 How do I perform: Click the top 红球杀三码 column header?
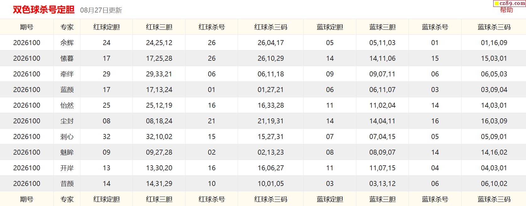pyautogui.click(x=271, y=27)
